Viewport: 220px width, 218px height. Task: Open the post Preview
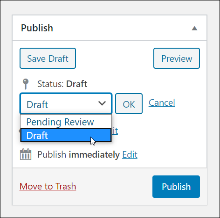(177, 58)
